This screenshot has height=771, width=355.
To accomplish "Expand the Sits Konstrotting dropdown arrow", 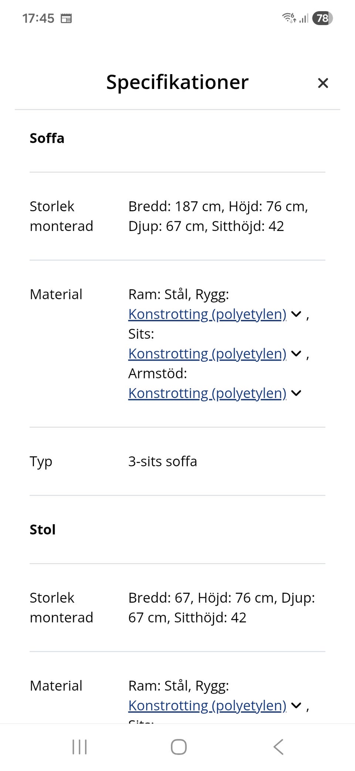I will (296, 354).
